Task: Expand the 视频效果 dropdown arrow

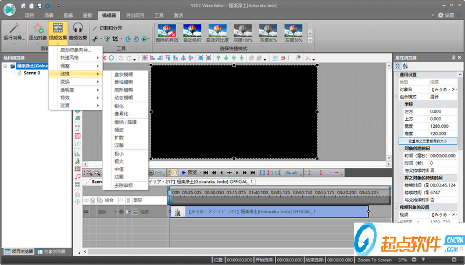Action: point(58,44)
